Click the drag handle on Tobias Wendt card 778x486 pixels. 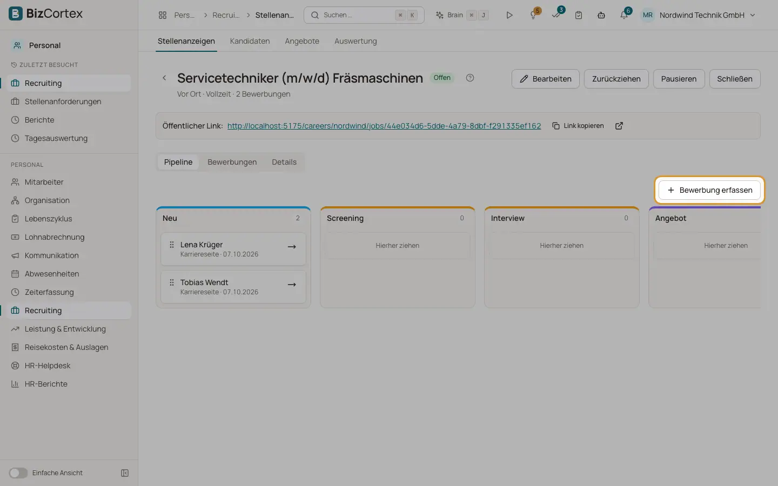172,282
